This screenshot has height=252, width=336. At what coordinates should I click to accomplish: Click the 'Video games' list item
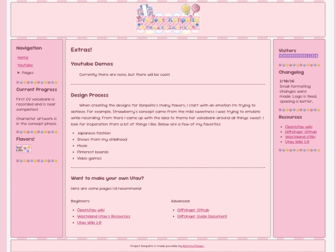(x=90, y=159)
